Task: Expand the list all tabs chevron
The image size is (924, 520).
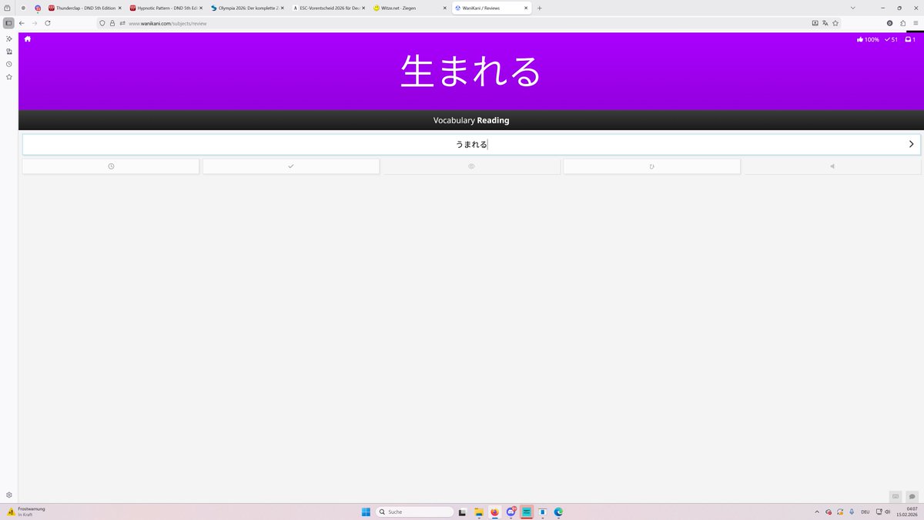Action: point(853,8)
